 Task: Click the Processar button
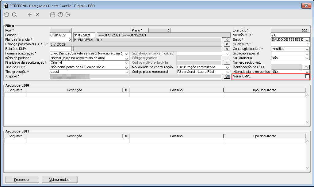(22, 180)
